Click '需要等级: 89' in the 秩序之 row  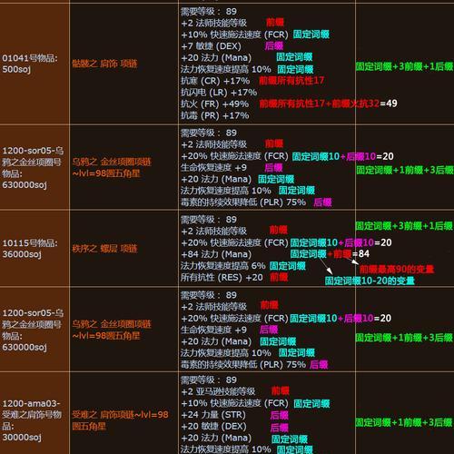click(x=209, y=220)
